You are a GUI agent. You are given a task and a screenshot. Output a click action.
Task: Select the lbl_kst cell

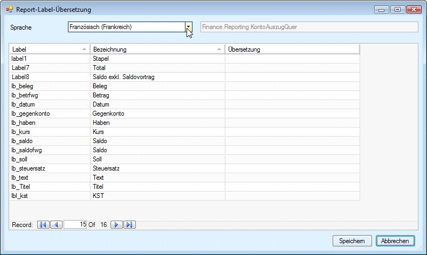click(50, 196)
